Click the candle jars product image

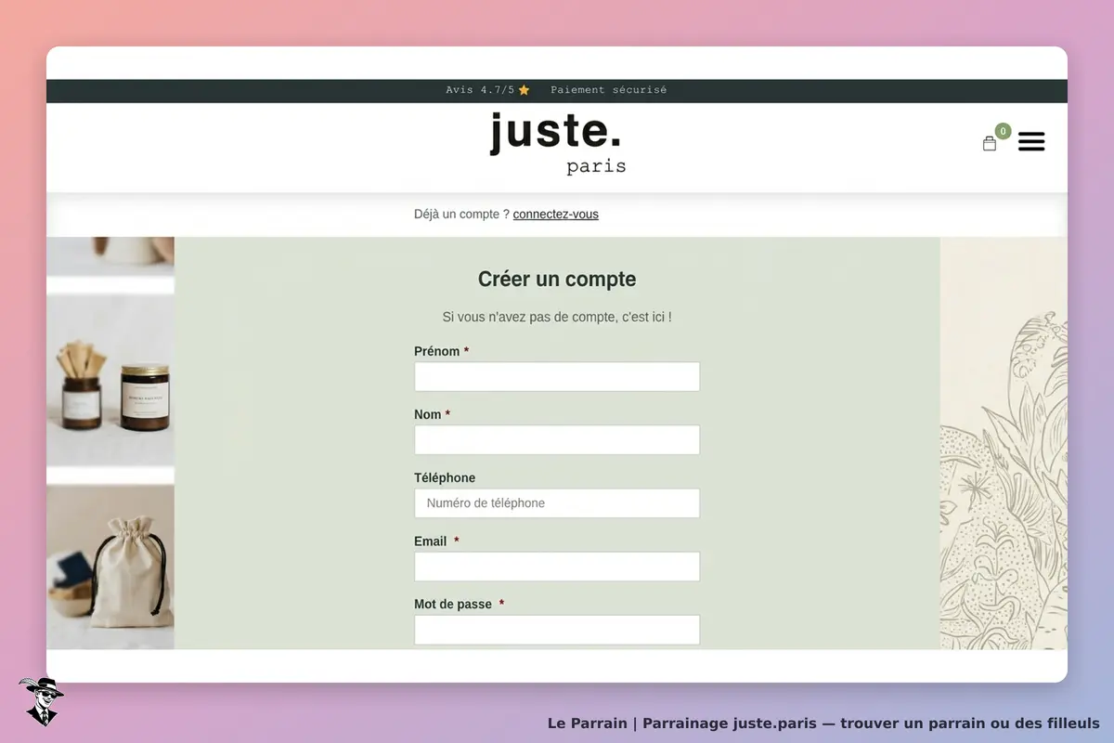pyautogui.click(x=110, y=379)
